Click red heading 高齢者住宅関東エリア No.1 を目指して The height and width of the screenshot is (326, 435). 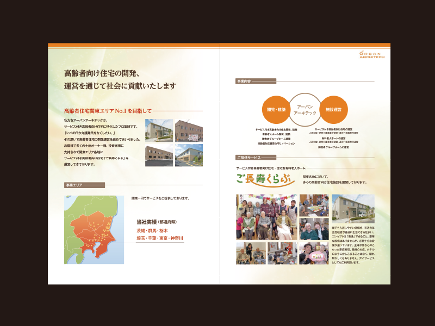(x=108, y=111)
